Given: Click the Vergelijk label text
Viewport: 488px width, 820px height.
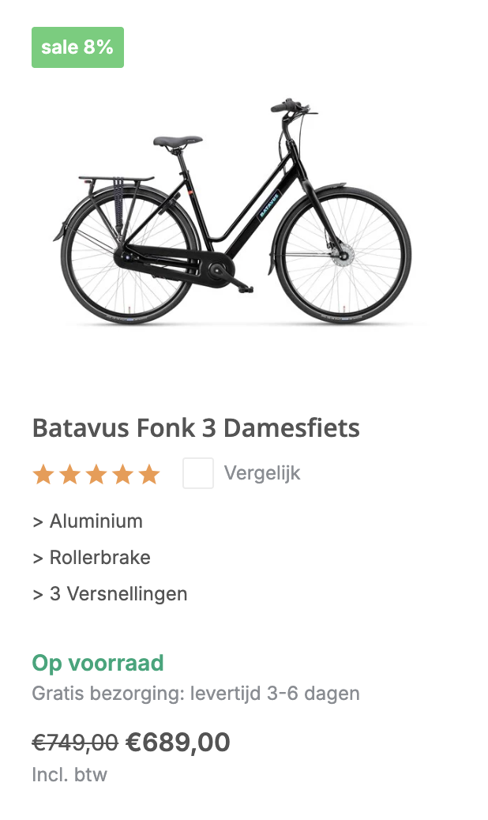Looking at the screenshot, I should point(262,473).
